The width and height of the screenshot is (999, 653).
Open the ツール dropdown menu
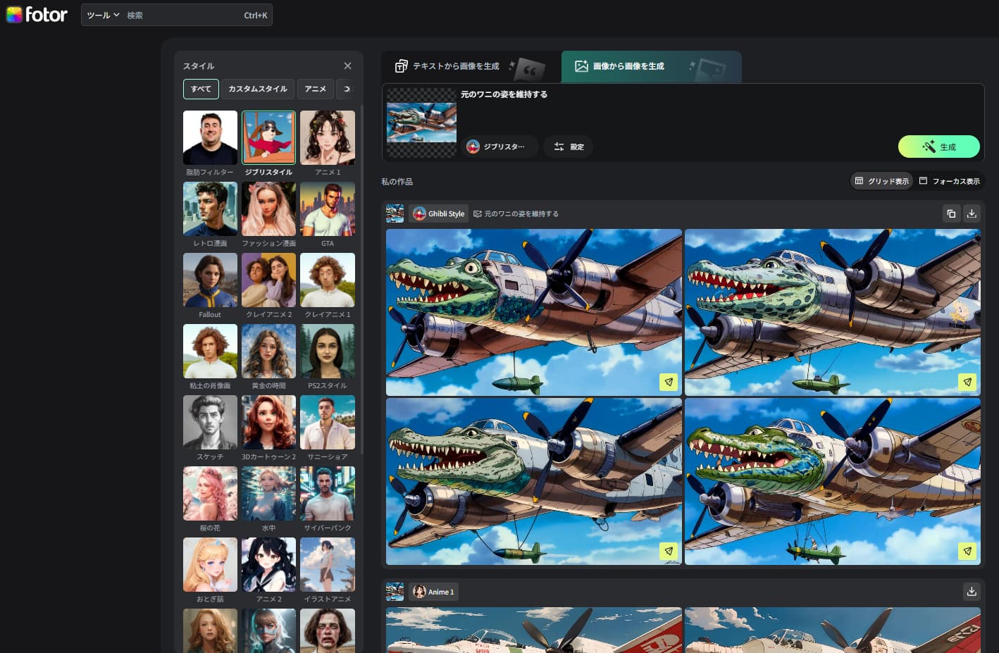103,15
